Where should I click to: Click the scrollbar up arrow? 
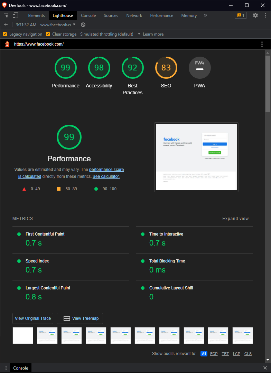tap(268, 53)
